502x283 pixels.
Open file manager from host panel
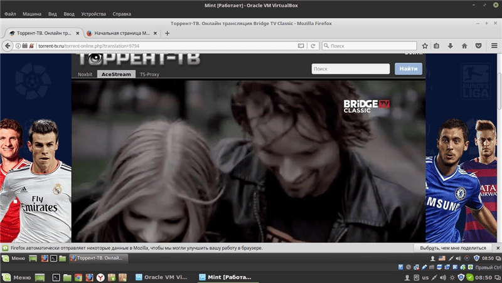coord(67,277)
